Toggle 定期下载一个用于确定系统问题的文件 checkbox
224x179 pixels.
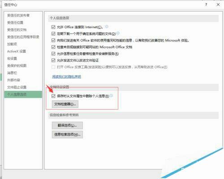(x=53, y=34)
